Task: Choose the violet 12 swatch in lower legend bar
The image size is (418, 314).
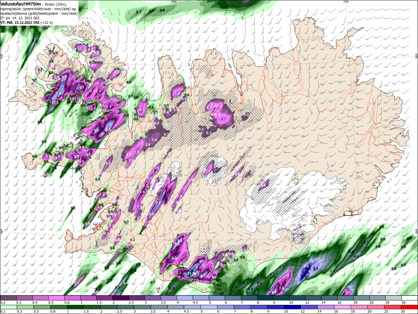Action: coord(309,307)
